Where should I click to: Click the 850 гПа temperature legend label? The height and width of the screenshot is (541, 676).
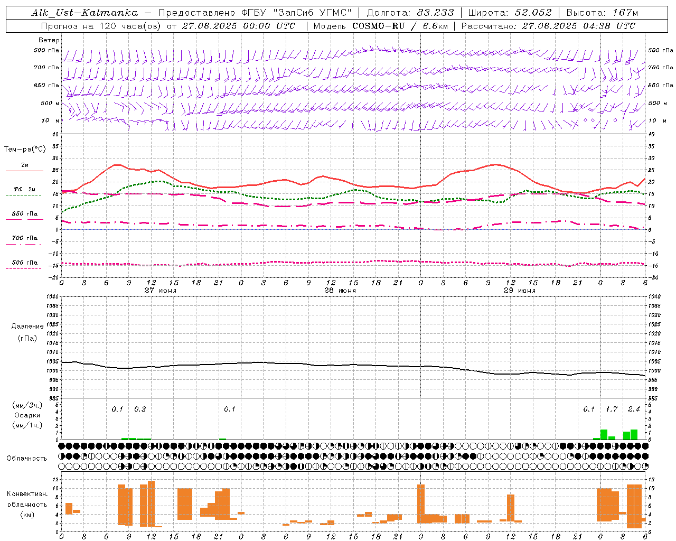coord(24,213)
